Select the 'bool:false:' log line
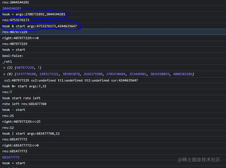 (x=13, y=56)
